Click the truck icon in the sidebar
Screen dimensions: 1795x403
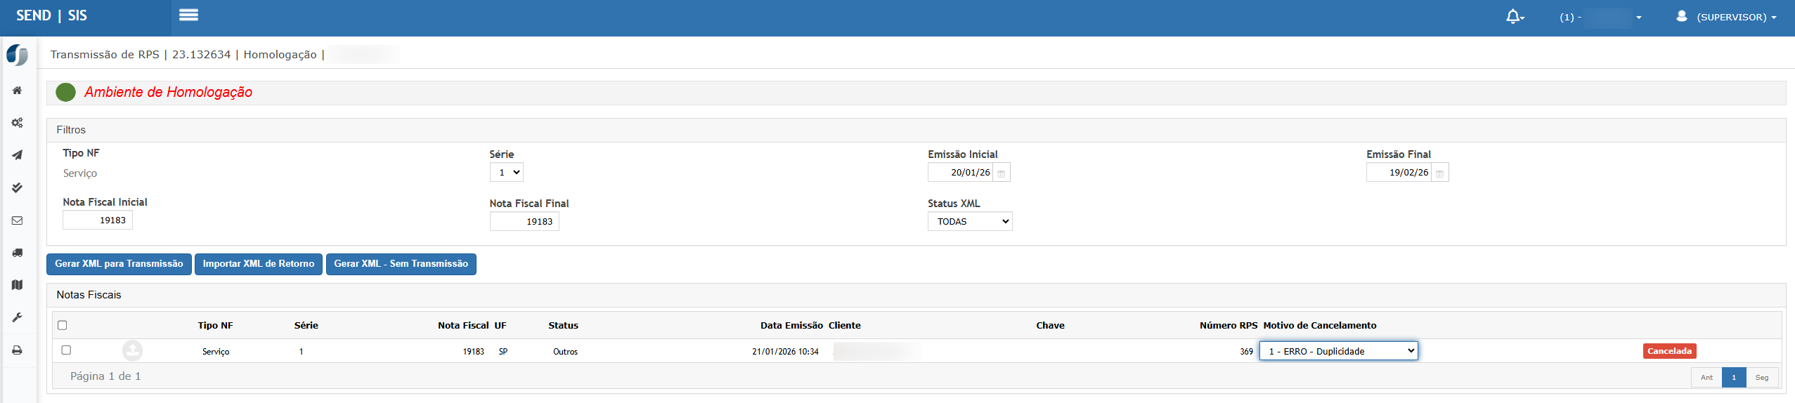17,253
